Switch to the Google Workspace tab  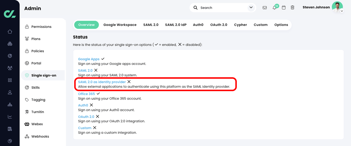[x=120, y=25]
